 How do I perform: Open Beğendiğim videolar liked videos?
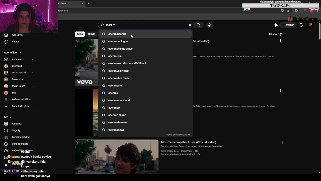pos(19,151)
